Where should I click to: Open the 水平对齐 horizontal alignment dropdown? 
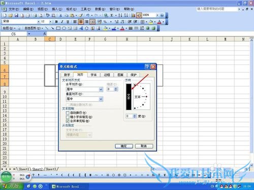coord(101,89)
